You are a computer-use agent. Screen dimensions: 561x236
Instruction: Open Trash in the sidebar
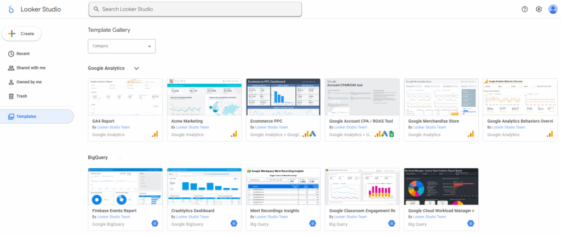(21, 96)
